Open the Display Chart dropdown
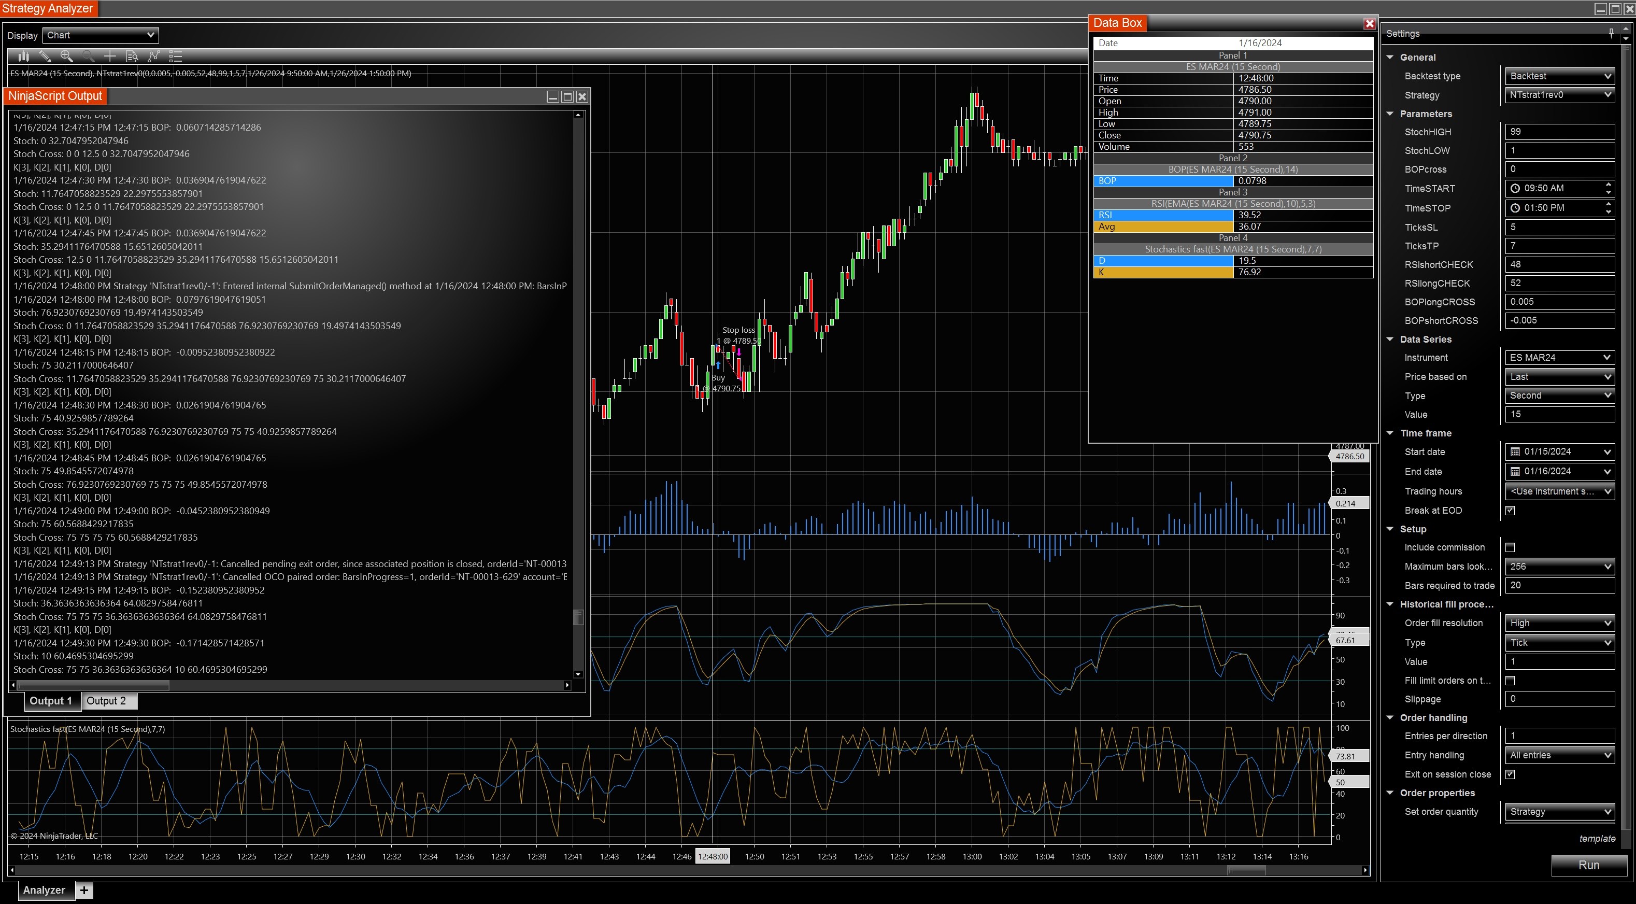This screenshot has width=1636, height=904. [x=101, y=36]
